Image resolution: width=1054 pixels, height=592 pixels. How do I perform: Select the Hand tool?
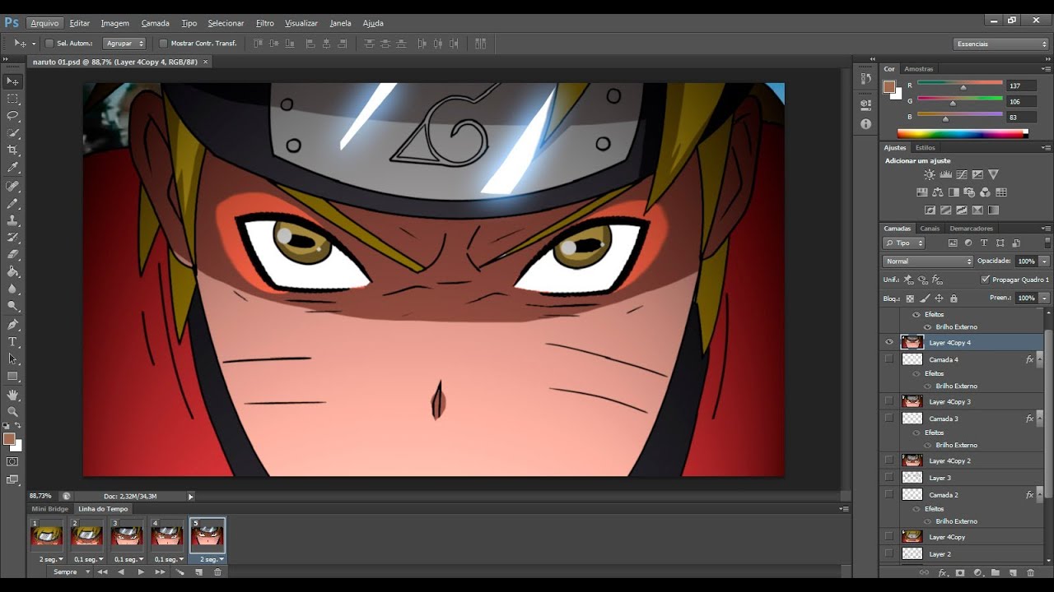click(12, 395)
